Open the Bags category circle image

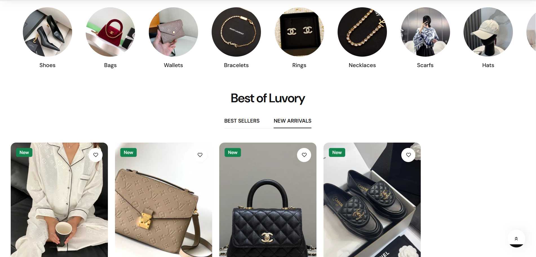[x=110, y=32]
